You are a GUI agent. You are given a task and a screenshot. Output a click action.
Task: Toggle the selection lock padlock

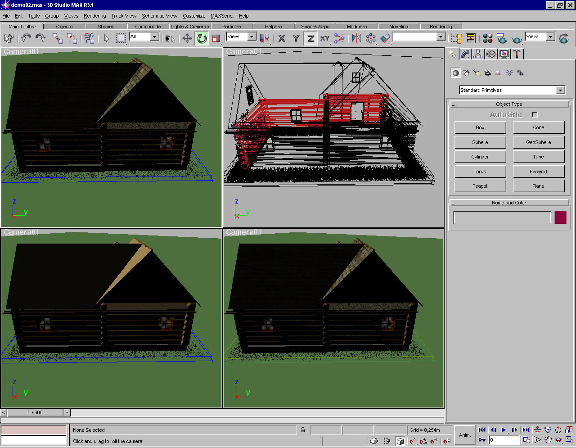point(303,430)
